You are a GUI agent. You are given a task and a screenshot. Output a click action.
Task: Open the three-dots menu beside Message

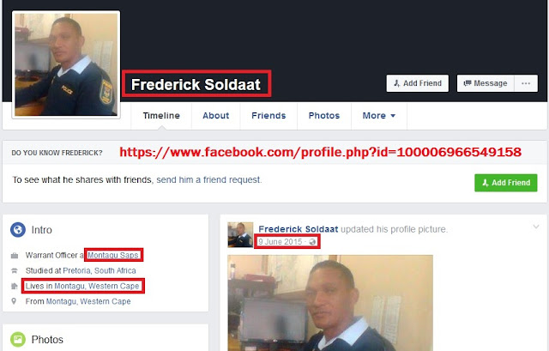526,83
